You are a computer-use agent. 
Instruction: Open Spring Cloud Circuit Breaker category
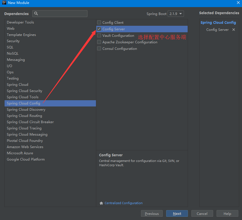[x=50, y=122]
